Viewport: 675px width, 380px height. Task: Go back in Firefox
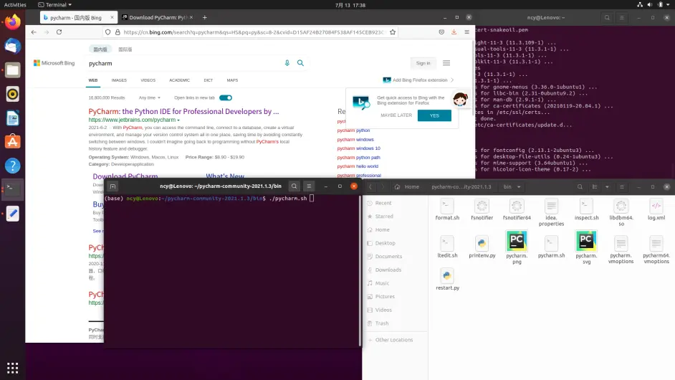coord(34,32)
